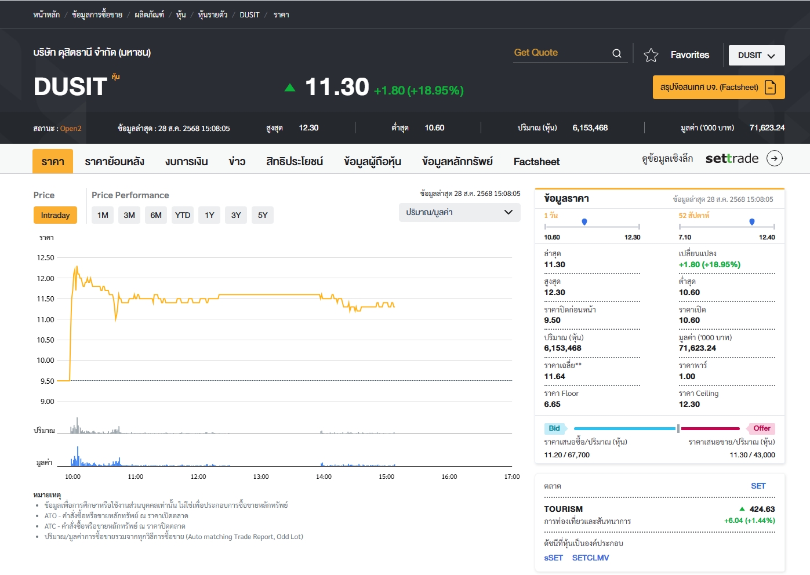Viewport: 810px width, 575px height.
Task: Select the Intraday price view
Action: pyautogui.click(x=55, y=215)
